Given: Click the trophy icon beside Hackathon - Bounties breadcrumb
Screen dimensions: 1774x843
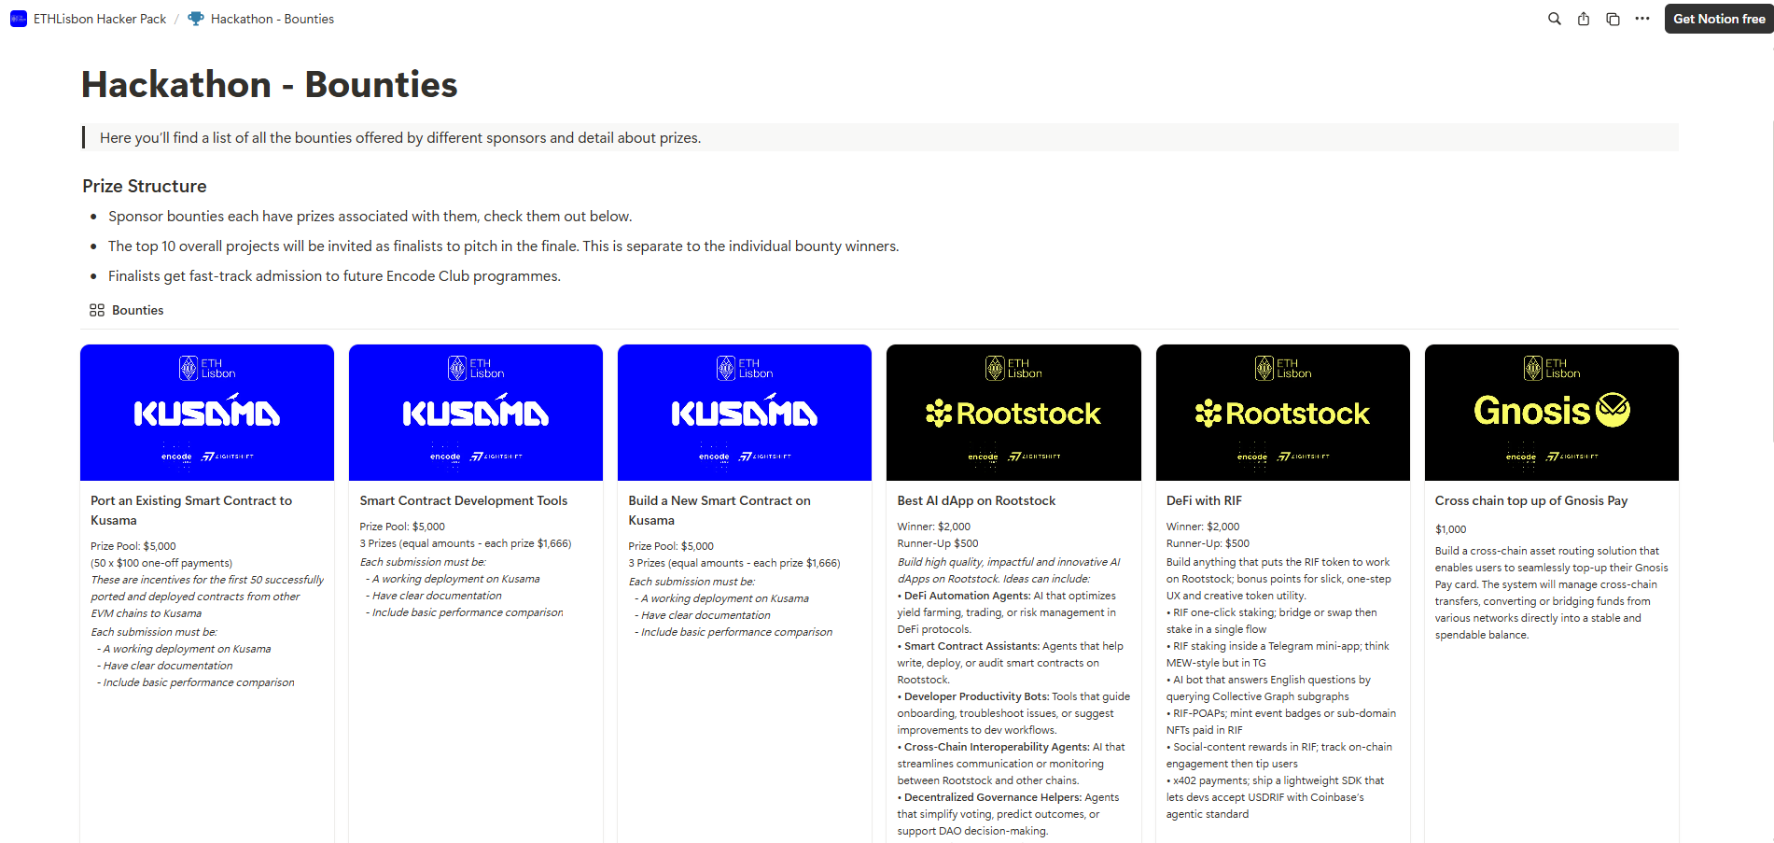Looking at the screenshot, I should 196,19.
